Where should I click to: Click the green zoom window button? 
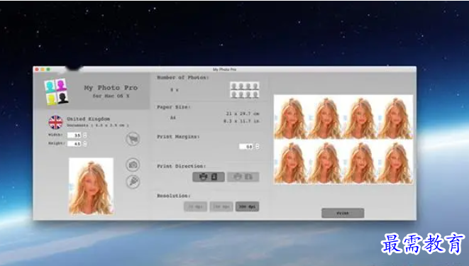[48, 70]
